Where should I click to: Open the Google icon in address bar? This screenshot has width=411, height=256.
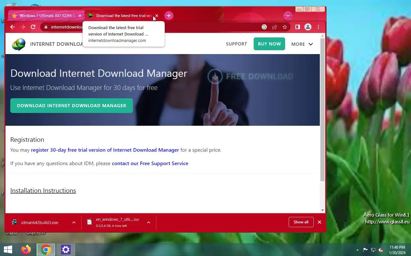(x=264, y=27)
